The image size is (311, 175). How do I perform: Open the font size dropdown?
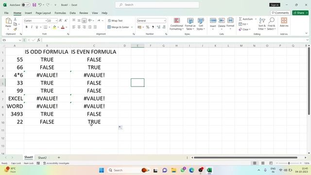(56, 20)
